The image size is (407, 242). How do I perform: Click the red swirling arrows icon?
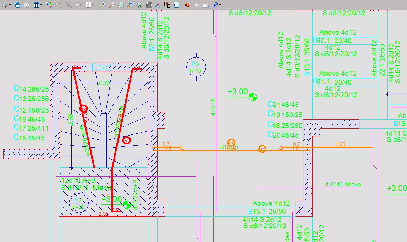(x=187, y=5)
